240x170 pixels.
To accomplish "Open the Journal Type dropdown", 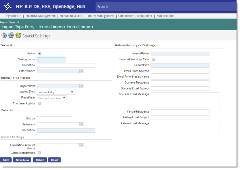I will pyautogui.click(x=55, y=92).
